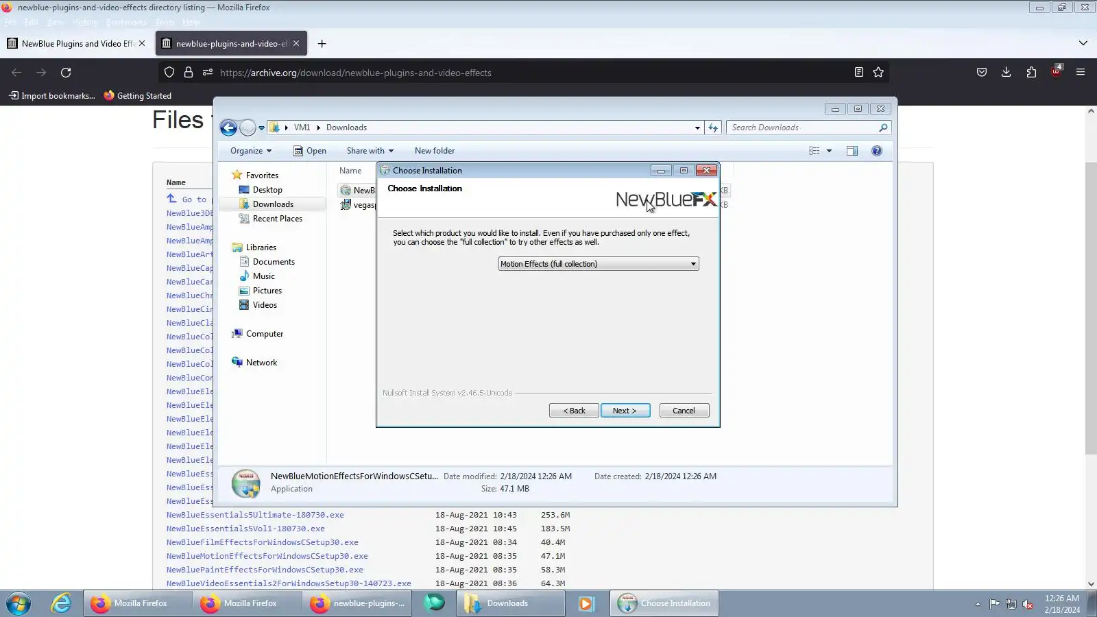Click uBlock extension icon with badge
The image size is (1097, 617).
(1056, 72)
